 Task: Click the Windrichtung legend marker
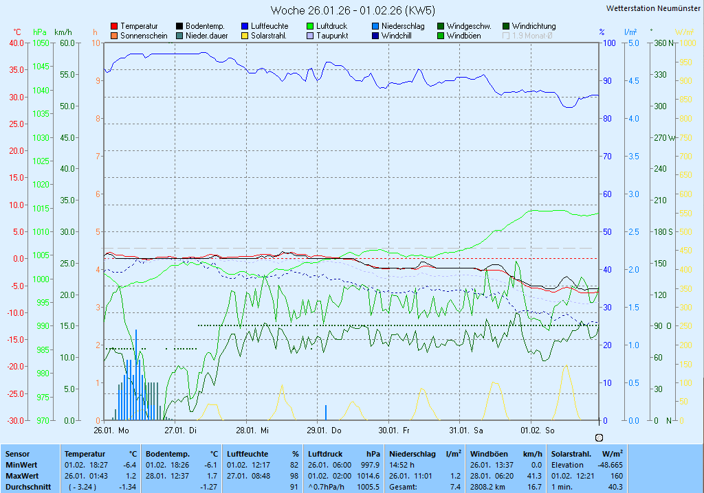(506, 26)
